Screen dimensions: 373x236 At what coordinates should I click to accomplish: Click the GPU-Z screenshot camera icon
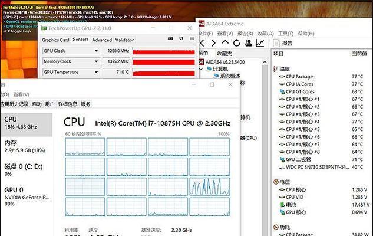click(x=170, y=38)
